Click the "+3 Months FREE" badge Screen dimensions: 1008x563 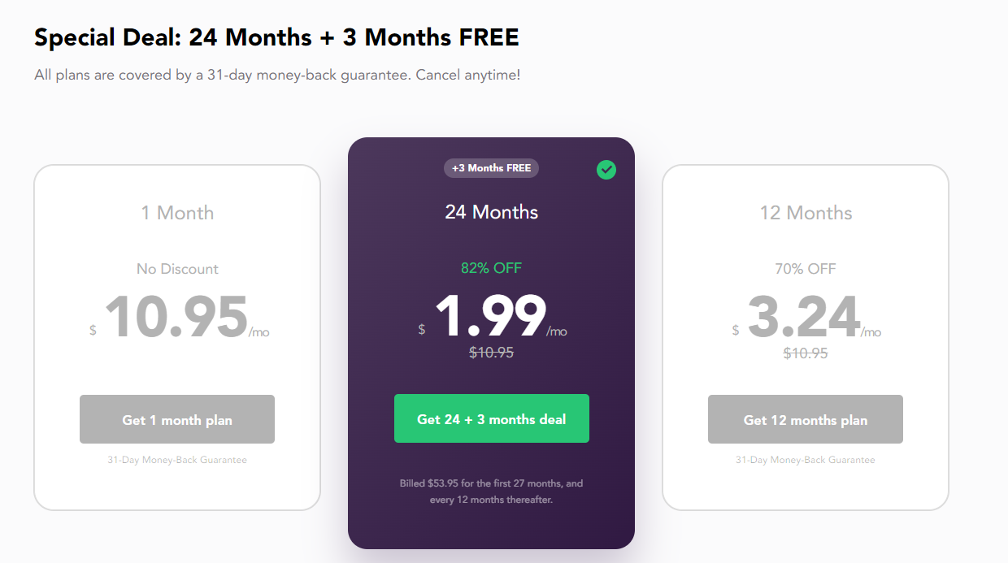[x=491, y=168]
